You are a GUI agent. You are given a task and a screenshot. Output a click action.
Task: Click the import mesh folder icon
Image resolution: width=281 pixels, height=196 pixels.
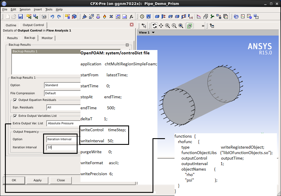(x=67, y=17)
